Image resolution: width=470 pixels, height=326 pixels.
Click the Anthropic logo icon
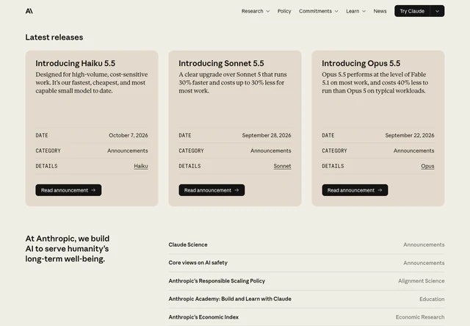29,11
